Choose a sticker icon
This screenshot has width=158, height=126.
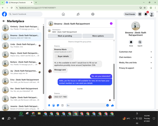58,105
